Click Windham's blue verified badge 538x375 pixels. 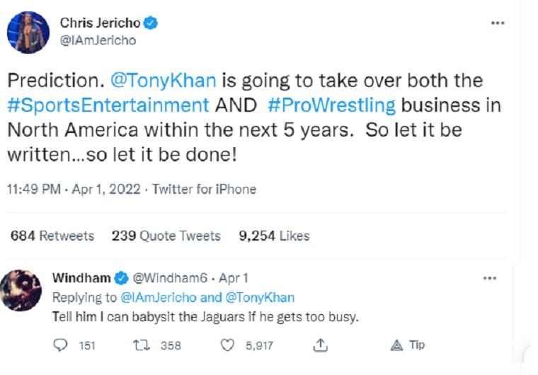(122, 278)
